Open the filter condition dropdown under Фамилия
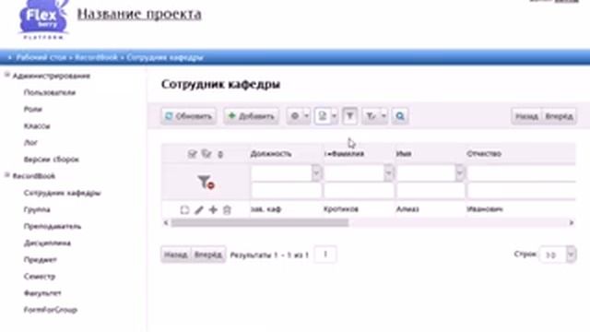The height and width of the screenshot is (332, 590). pos(389,173)
